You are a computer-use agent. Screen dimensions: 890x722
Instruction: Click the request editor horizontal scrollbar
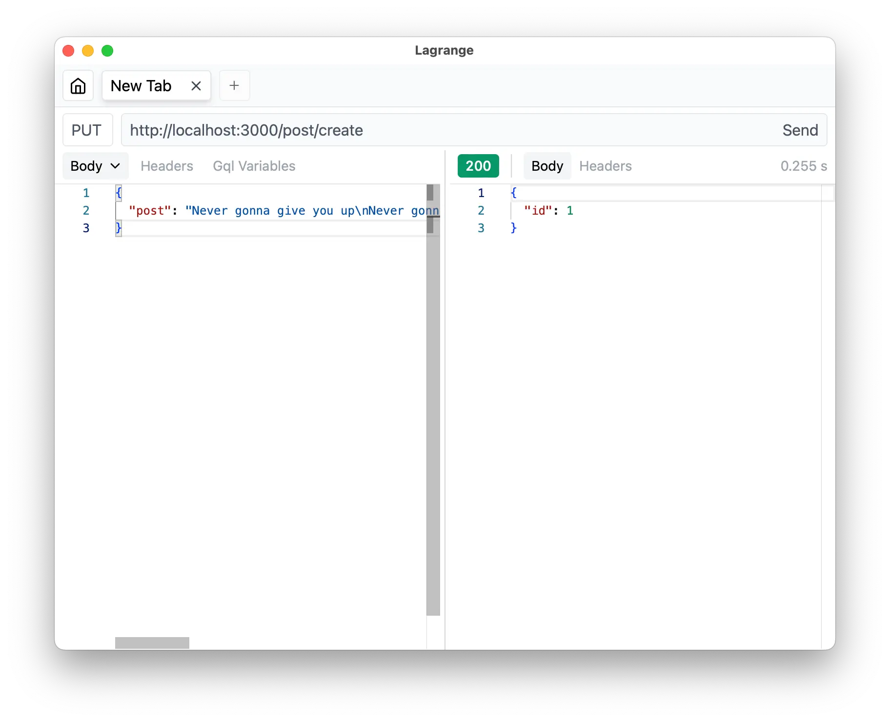click(152, 643)
